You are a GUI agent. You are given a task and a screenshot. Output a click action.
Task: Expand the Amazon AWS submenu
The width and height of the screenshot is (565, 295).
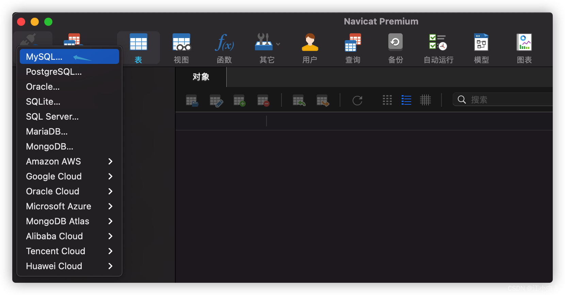69,161
